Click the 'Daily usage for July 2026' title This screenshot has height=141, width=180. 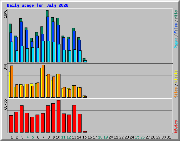[x=38, y=5]
